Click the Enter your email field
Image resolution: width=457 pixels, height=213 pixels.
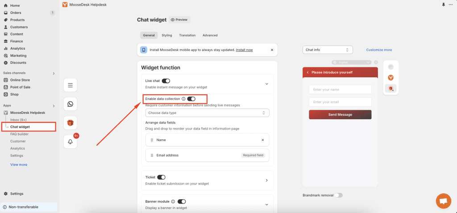340,102
